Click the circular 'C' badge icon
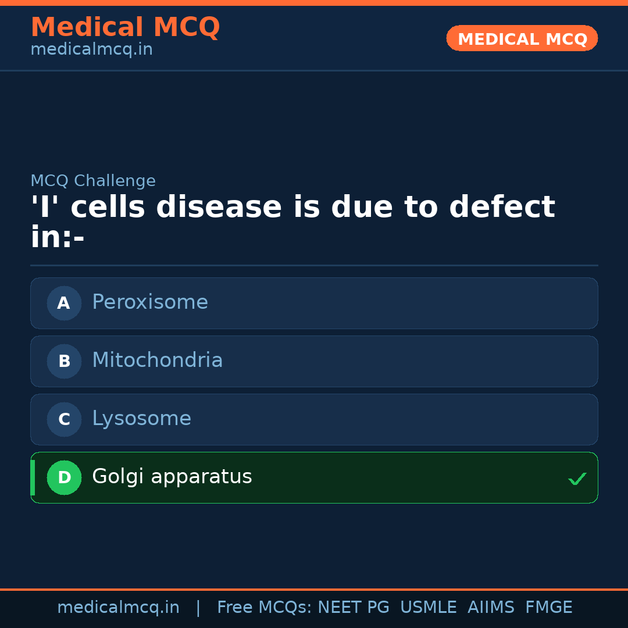The image size is (628, 628). click(x=64, y=419)
